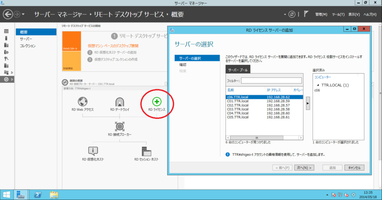
Task: Show hidden tray icons arrow
Action: click(327, 195)
